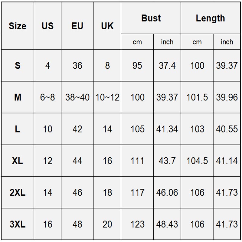Select length inch value 40.55
242x242 pixels.
pos(227,129)
